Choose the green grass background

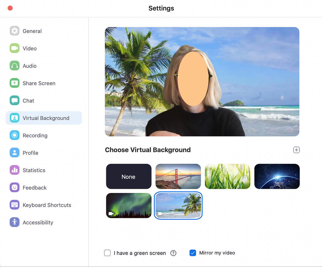coord(228,176)
